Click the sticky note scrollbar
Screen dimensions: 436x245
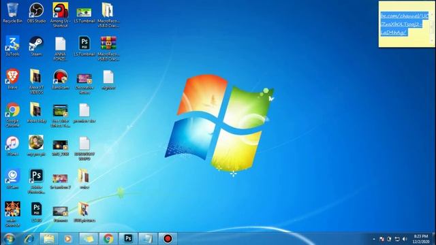click(x=432, y=27)
